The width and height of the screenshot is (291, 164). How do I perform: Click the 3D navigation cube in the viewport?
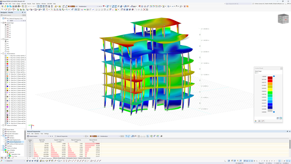(x=283, y=19)
